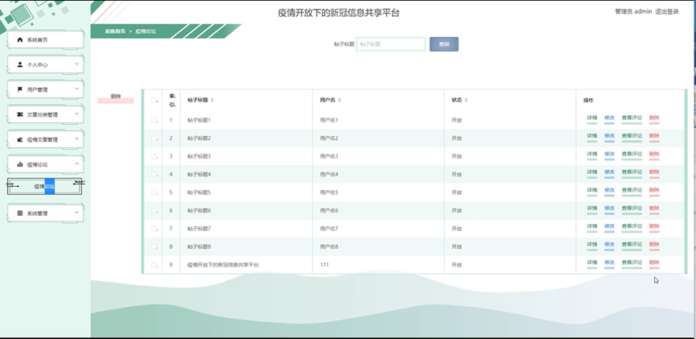The image size is (696, 339).
Task: Click the 管理员 admin label
Action: 633,12
